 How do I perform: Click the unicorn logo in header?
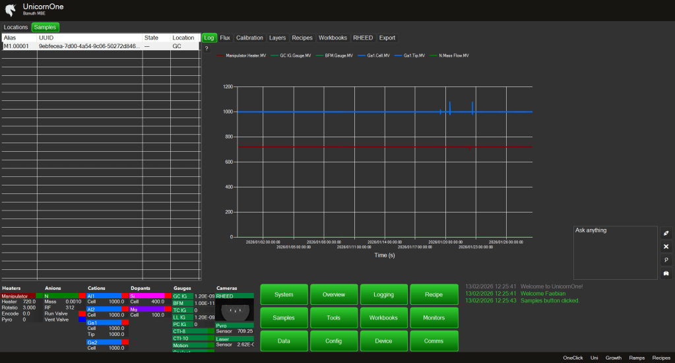tap(10, 9)
